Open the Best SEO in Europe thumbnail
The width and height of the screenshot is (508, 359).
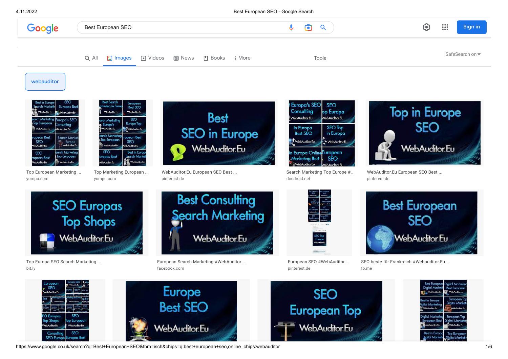pyautogui.click(x=219, y=133)
